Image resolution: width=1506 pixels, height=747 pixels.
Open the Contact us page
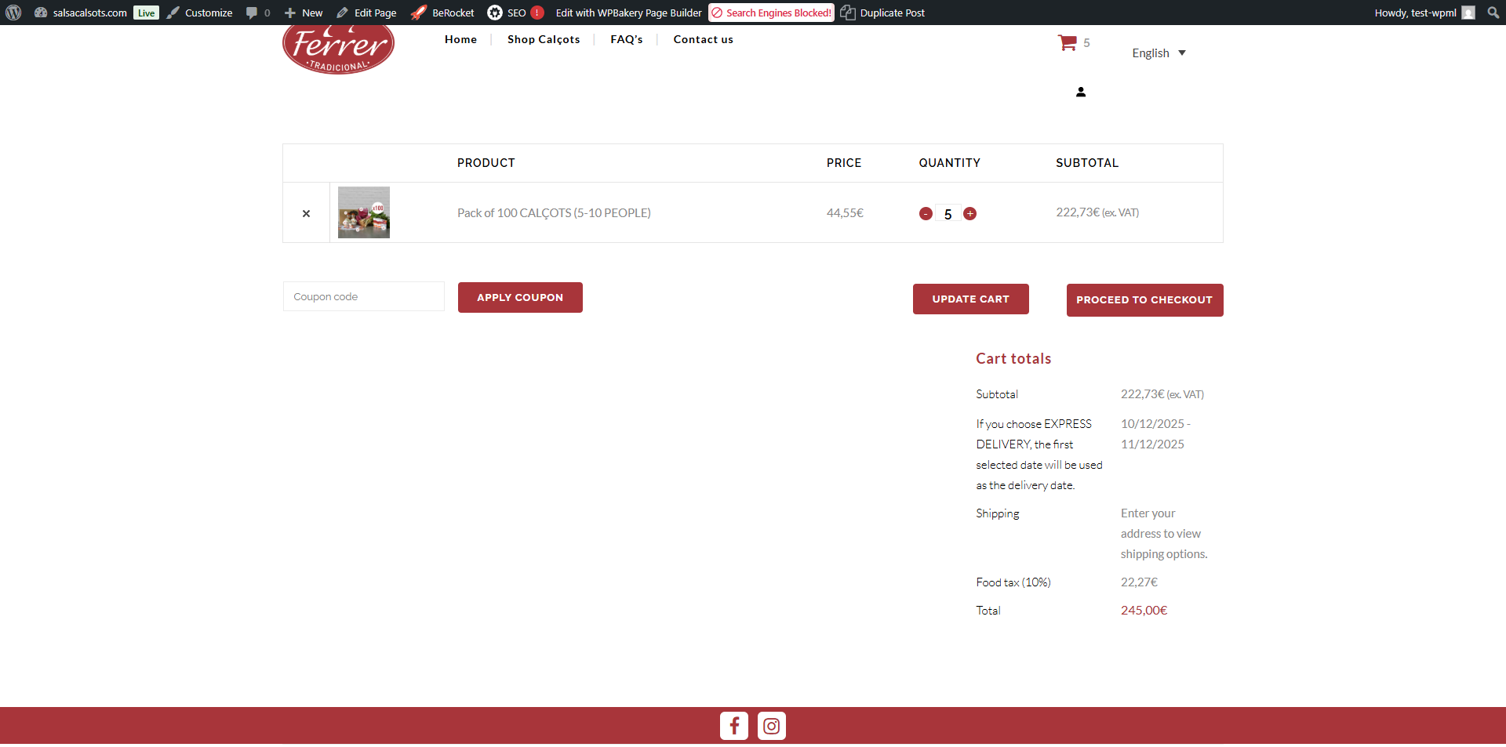(704, 39)
